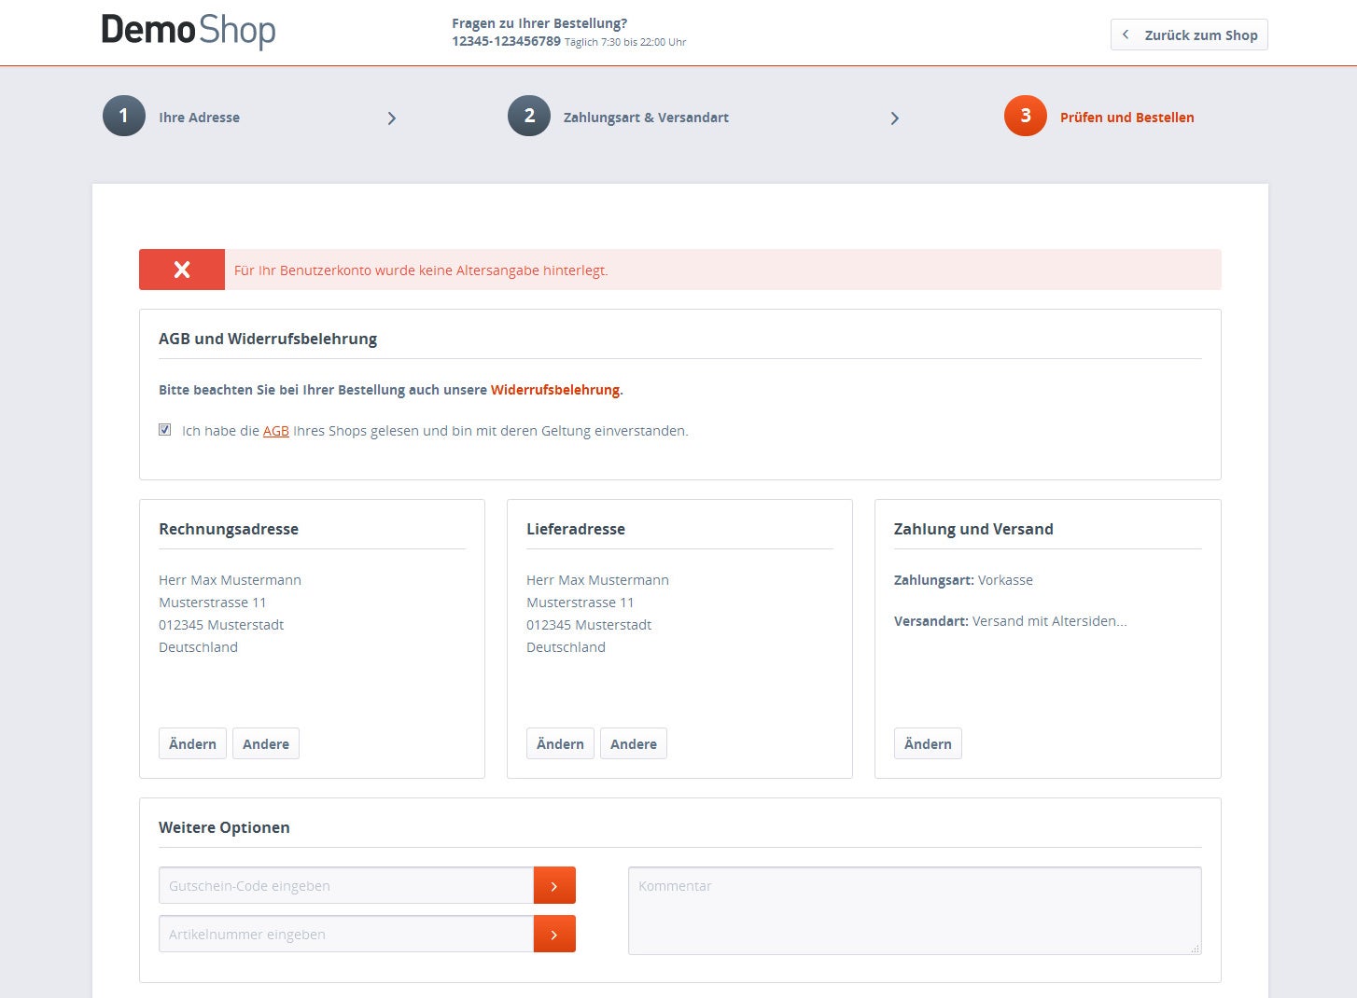The image size is (1357, 998).
Task: Click Andere under Rechnungsadresse
Action: click(x=266, y=743)
